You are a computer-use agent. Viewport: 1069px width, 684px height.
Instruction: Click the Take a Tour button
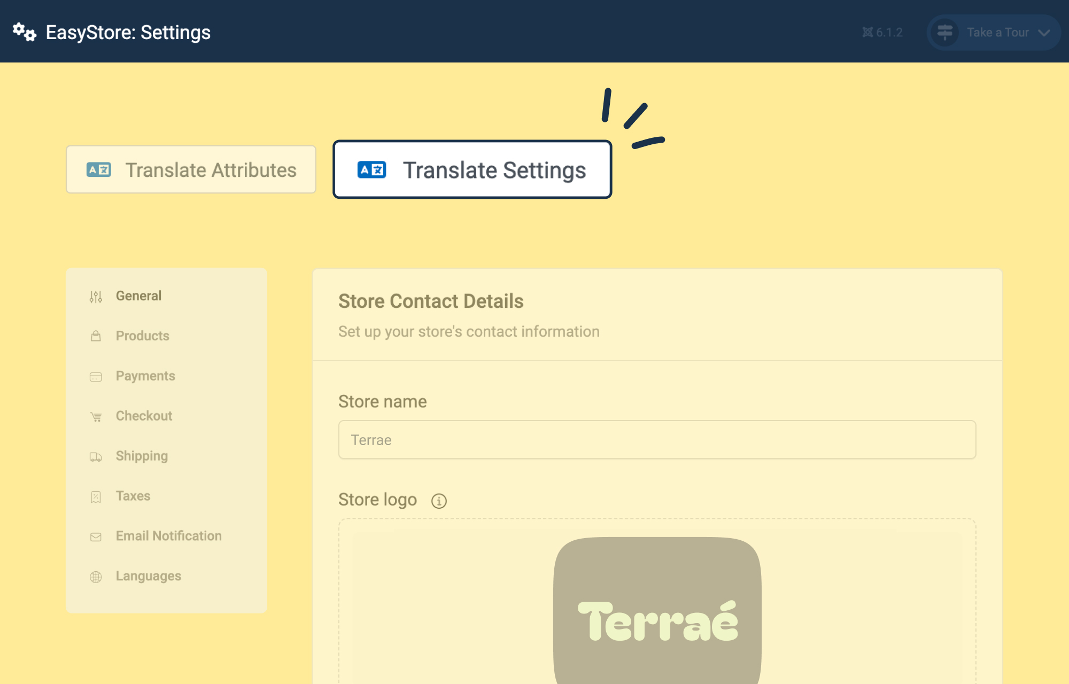[x=994, y=33]
